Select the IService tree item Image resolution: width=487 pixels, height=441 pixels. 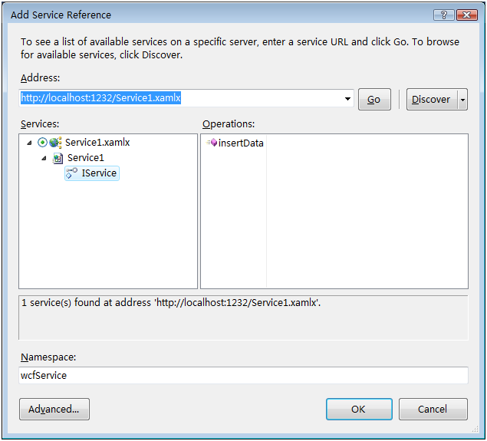tap(92, 173)
